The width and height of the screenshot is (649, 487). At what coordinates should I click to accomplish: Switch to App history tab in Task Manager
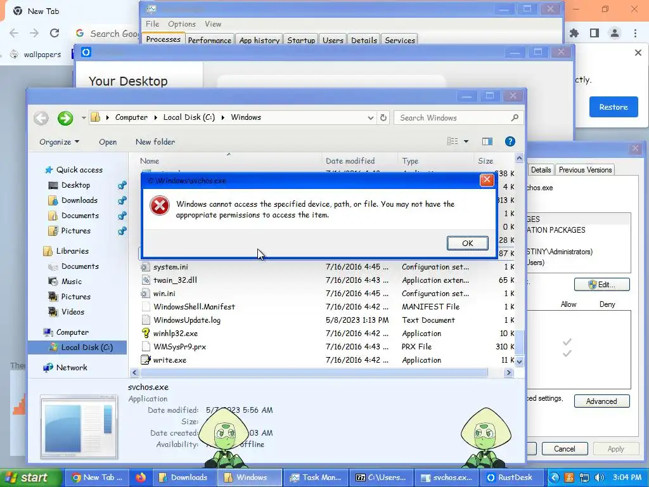tap(259, 40)
